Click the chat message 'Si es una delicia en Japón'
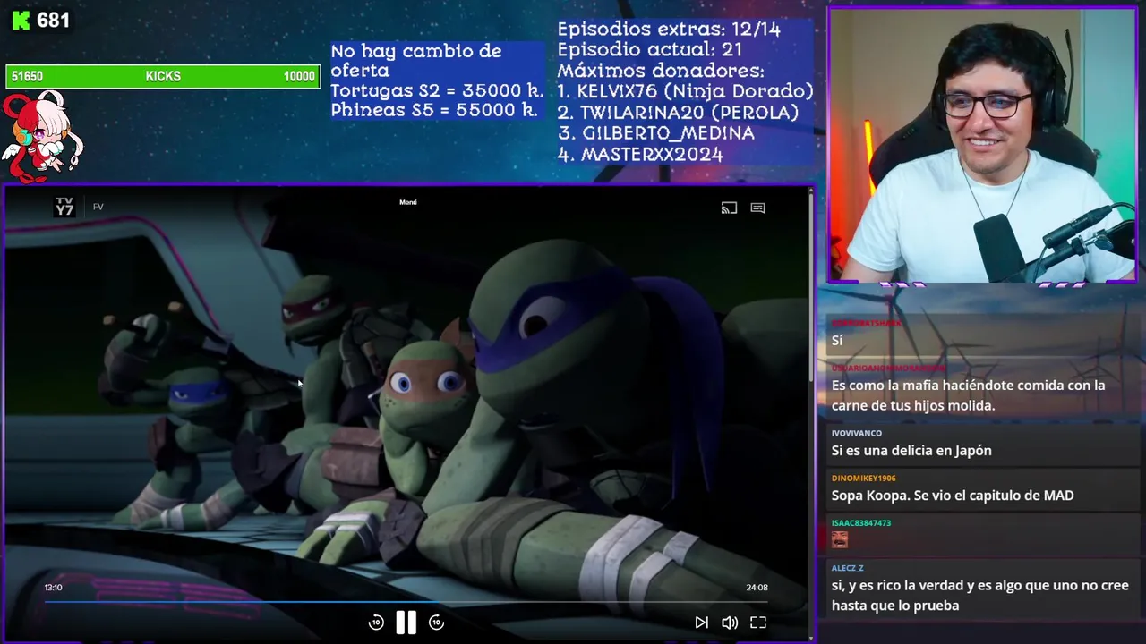Screen dimensions: 1146x644 point(911,451)
